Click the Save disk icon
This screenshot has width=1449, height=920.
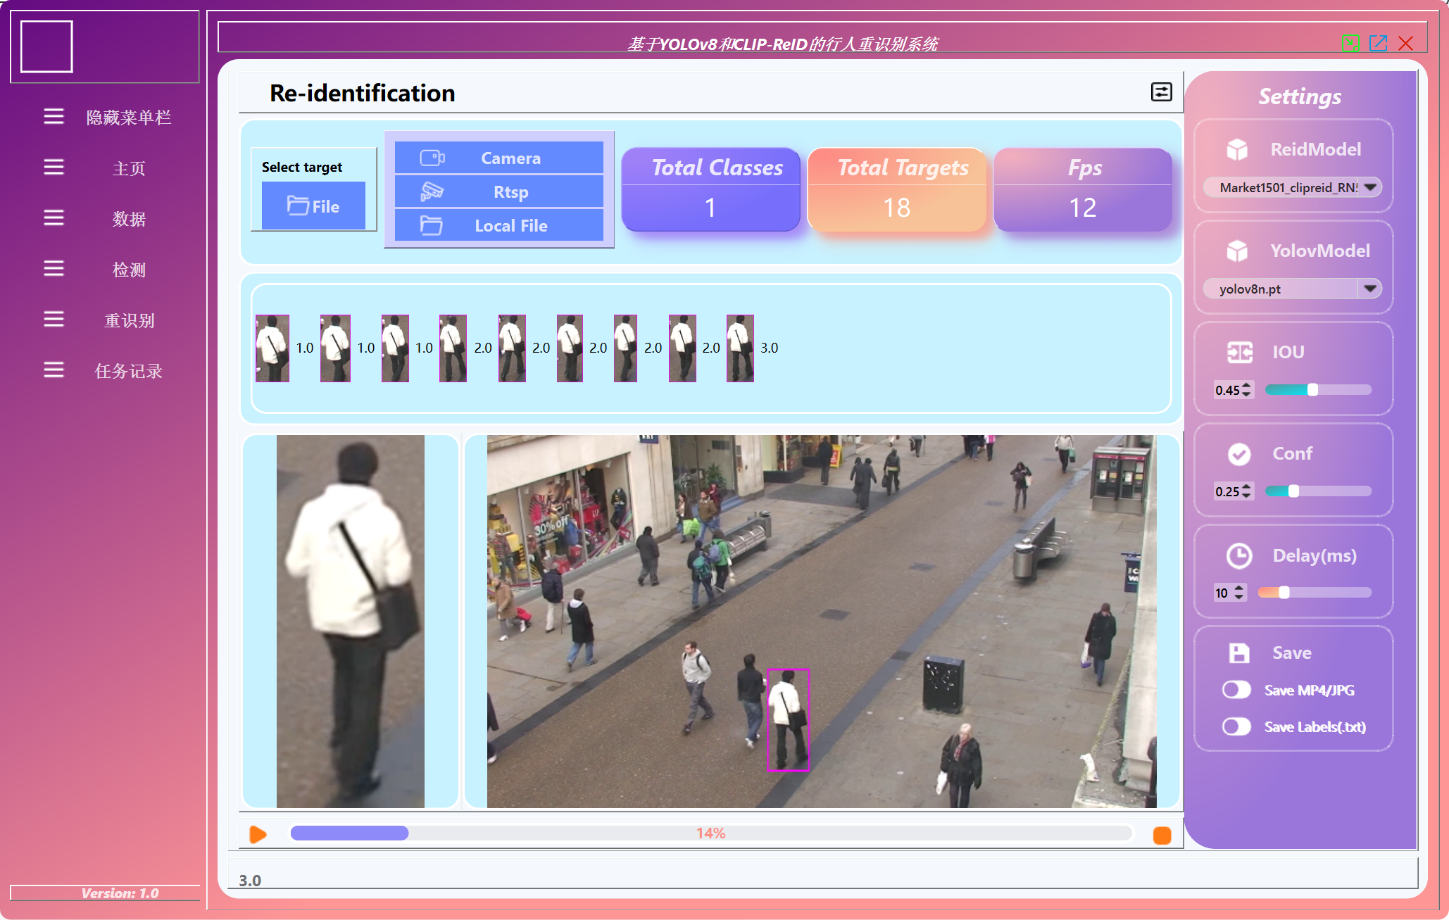(x=1238, y=653)
